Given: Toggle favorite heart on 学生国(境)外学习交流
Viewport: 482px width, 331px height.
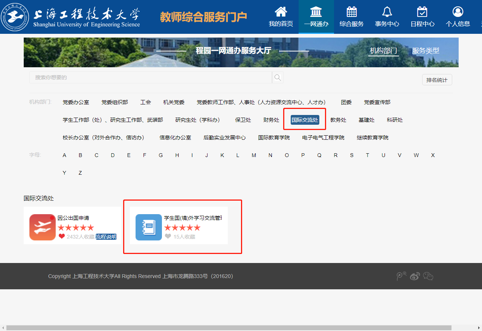Looking at the screenshot, I should [168, 236].
